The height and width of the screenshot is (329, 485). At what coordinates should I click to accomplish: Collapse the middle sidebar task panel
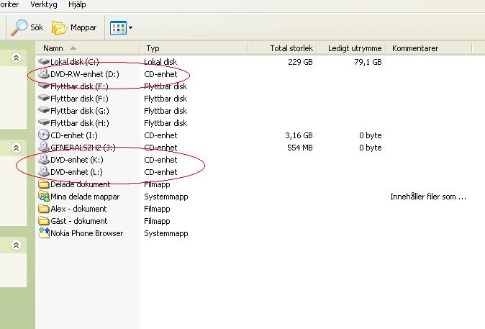click(x=16, y=148)
